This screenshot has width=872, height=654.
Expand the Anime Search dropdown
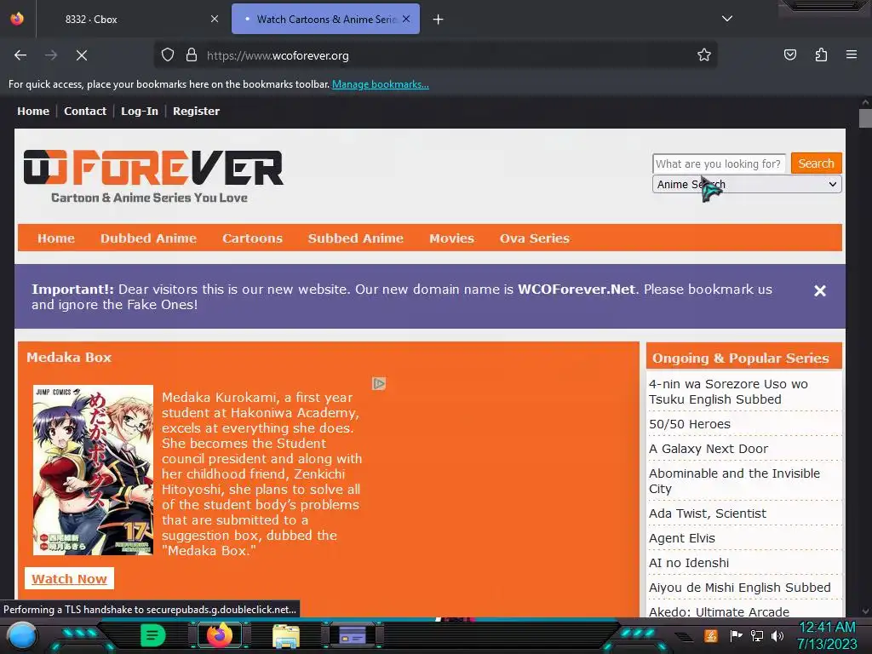pos(747,185)
